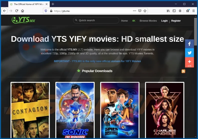The image size is (198, 139).
Task: Click the YTS.MX logo
Action: point(24,20)
